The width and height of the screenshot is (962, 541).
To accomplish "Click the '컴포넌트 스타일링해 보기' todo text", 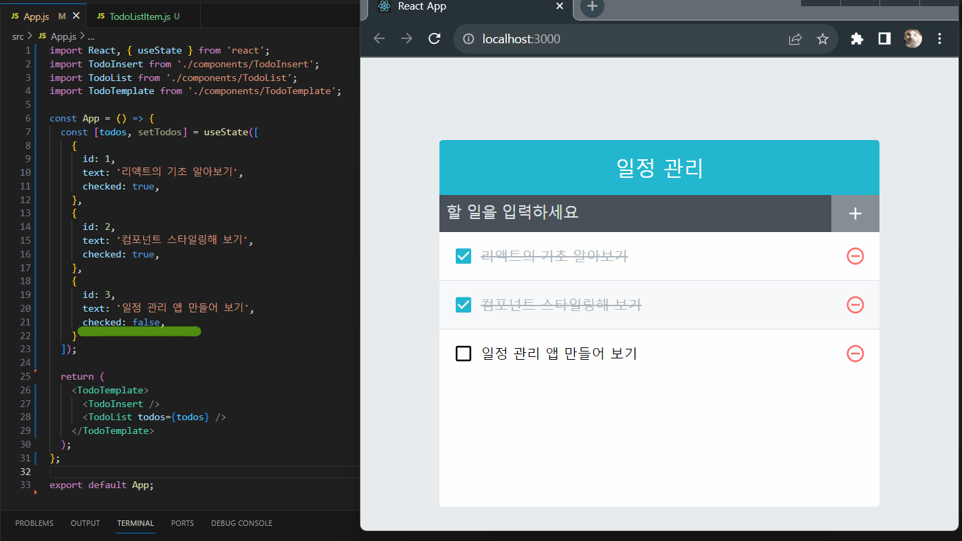I will [561, 305].
